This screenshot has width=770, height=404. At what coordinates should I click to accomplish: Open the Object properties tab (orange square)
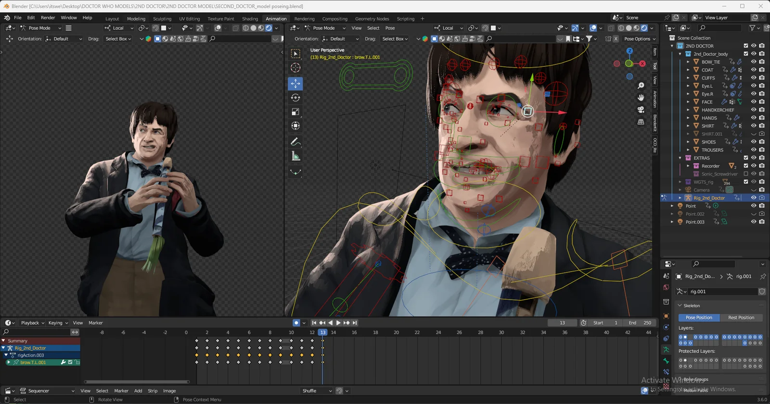(666, 316)
